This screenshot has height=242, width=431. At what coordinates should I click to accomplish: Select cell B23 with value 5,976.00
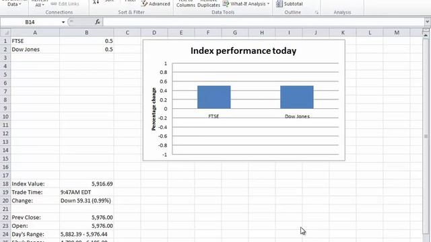[87, 226]
